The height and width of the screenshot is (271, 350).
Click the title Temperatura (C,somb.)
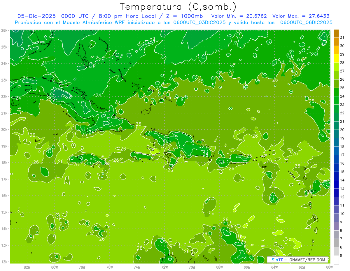pos(178,7)
